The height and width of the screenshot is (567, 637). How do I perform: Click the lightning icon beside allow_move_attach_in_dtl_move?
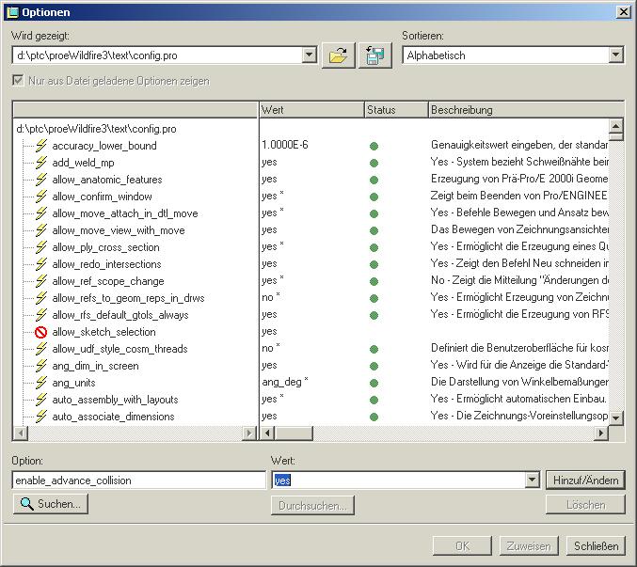coord(41,213)
